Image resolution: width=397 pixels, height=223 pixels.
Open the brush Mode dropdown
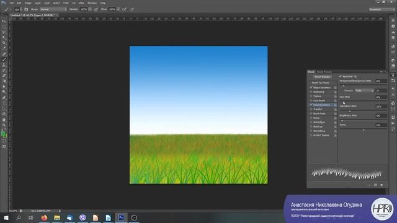[x=53, y=9]
